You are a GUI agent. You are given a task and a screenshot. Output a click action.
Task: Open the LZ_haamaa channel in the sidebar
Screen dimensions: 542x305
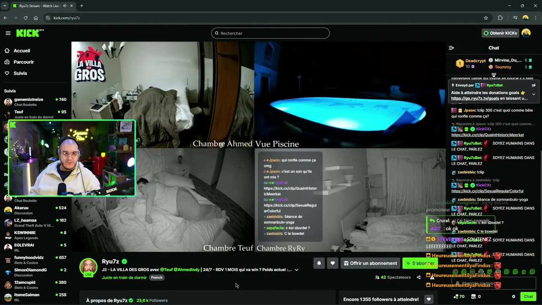[x=35, y=222]
